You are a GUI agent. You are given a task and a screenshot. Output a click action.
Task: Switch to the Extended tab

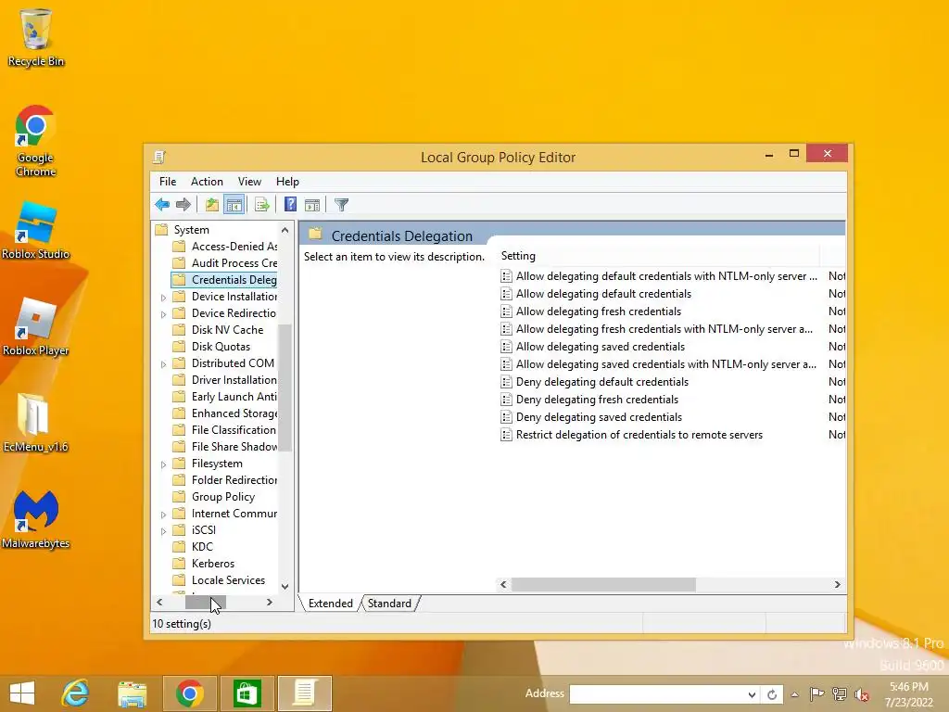coord(331,603)
